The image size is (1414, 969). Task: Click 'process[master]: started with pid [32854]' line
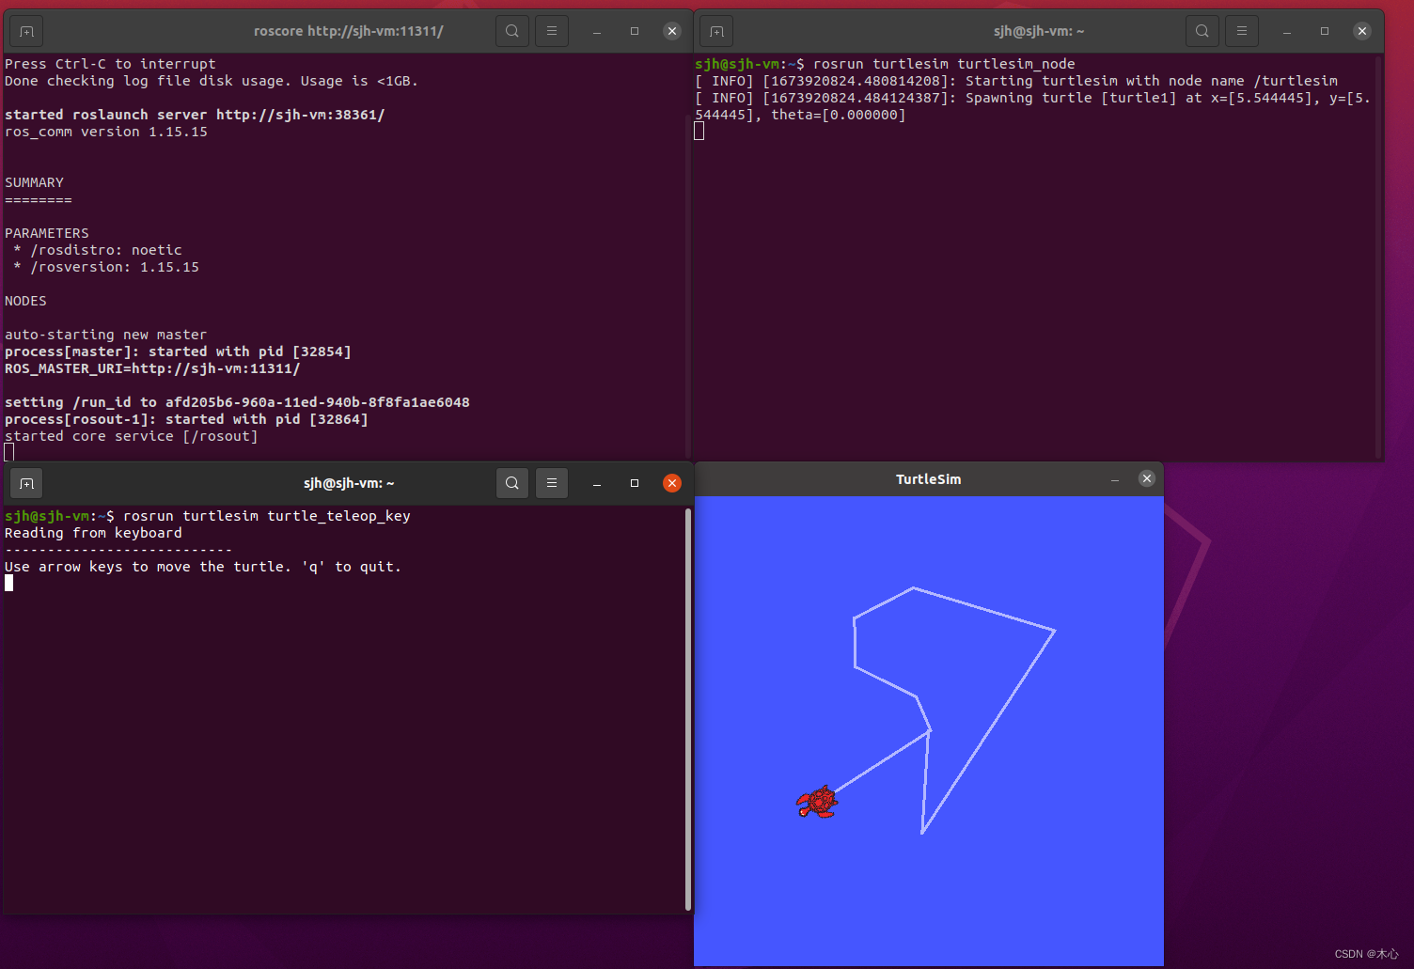(x=178, y=352)
